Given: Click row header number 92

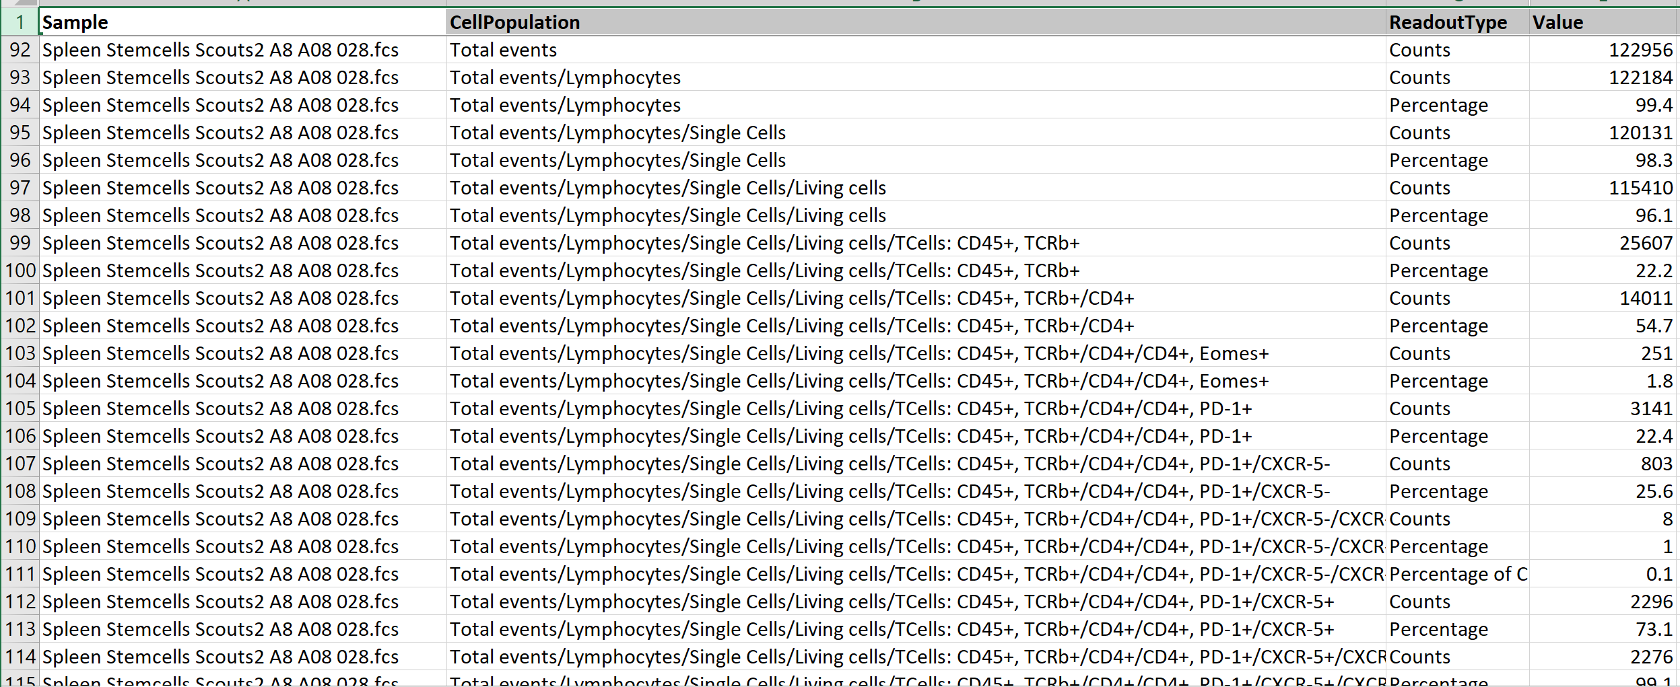Looking at the screenshot, I should pos(20,50).
